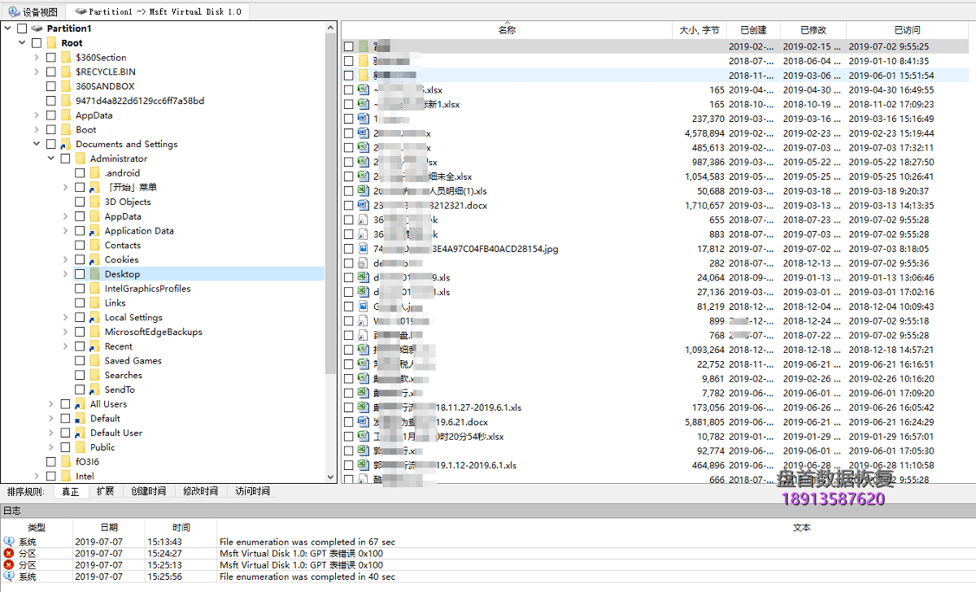Screen dimensions: 976x592
Task: Click the $RECYCLE.BIN folder icon
Action: coord(66,72)
